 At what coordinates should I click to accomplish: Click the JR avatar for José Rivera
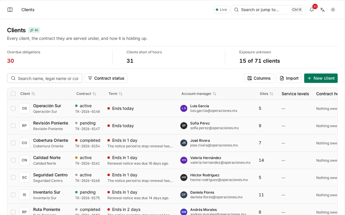tap(184, 143)
